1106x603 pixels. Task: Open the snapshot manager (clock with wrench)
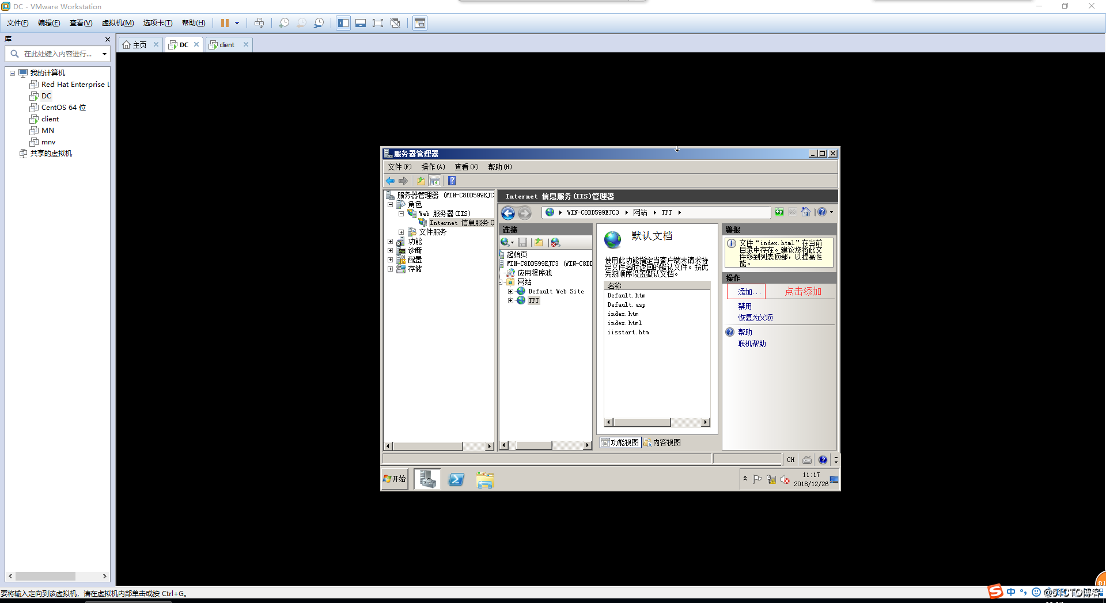319,23
